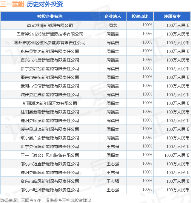Select 邵东市旺风新能源有限责任公司 cell
The height and width of the screenshot is (203, 191).
(50, 190)
